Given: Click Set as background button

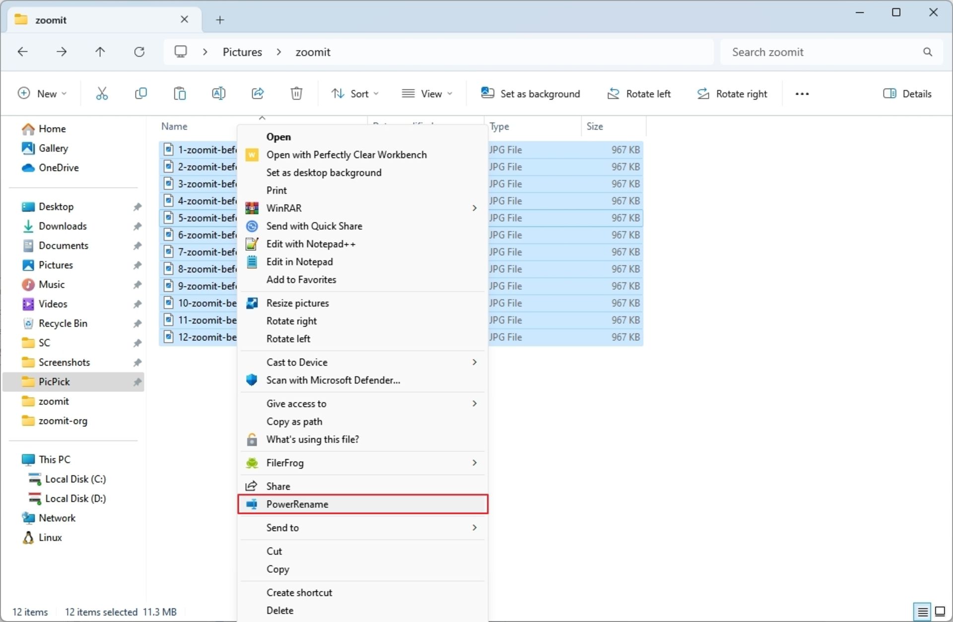Looking at the screenshot, I should tap(530, 93).
